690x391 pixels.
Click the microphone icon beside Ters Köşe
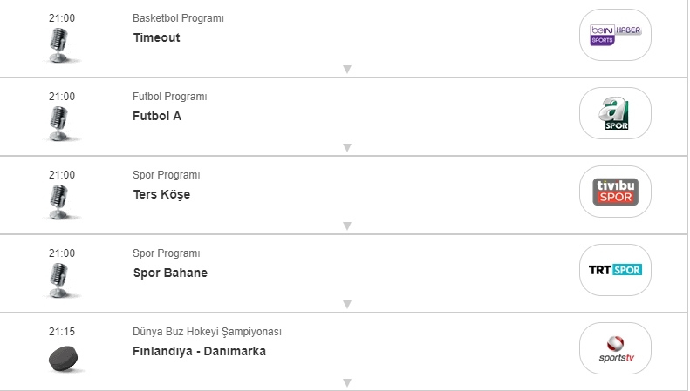60,202
